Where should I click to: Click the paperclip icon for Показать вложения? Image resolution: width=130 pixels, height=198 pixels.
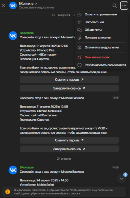pyautogui.click(x=79, y=37)
